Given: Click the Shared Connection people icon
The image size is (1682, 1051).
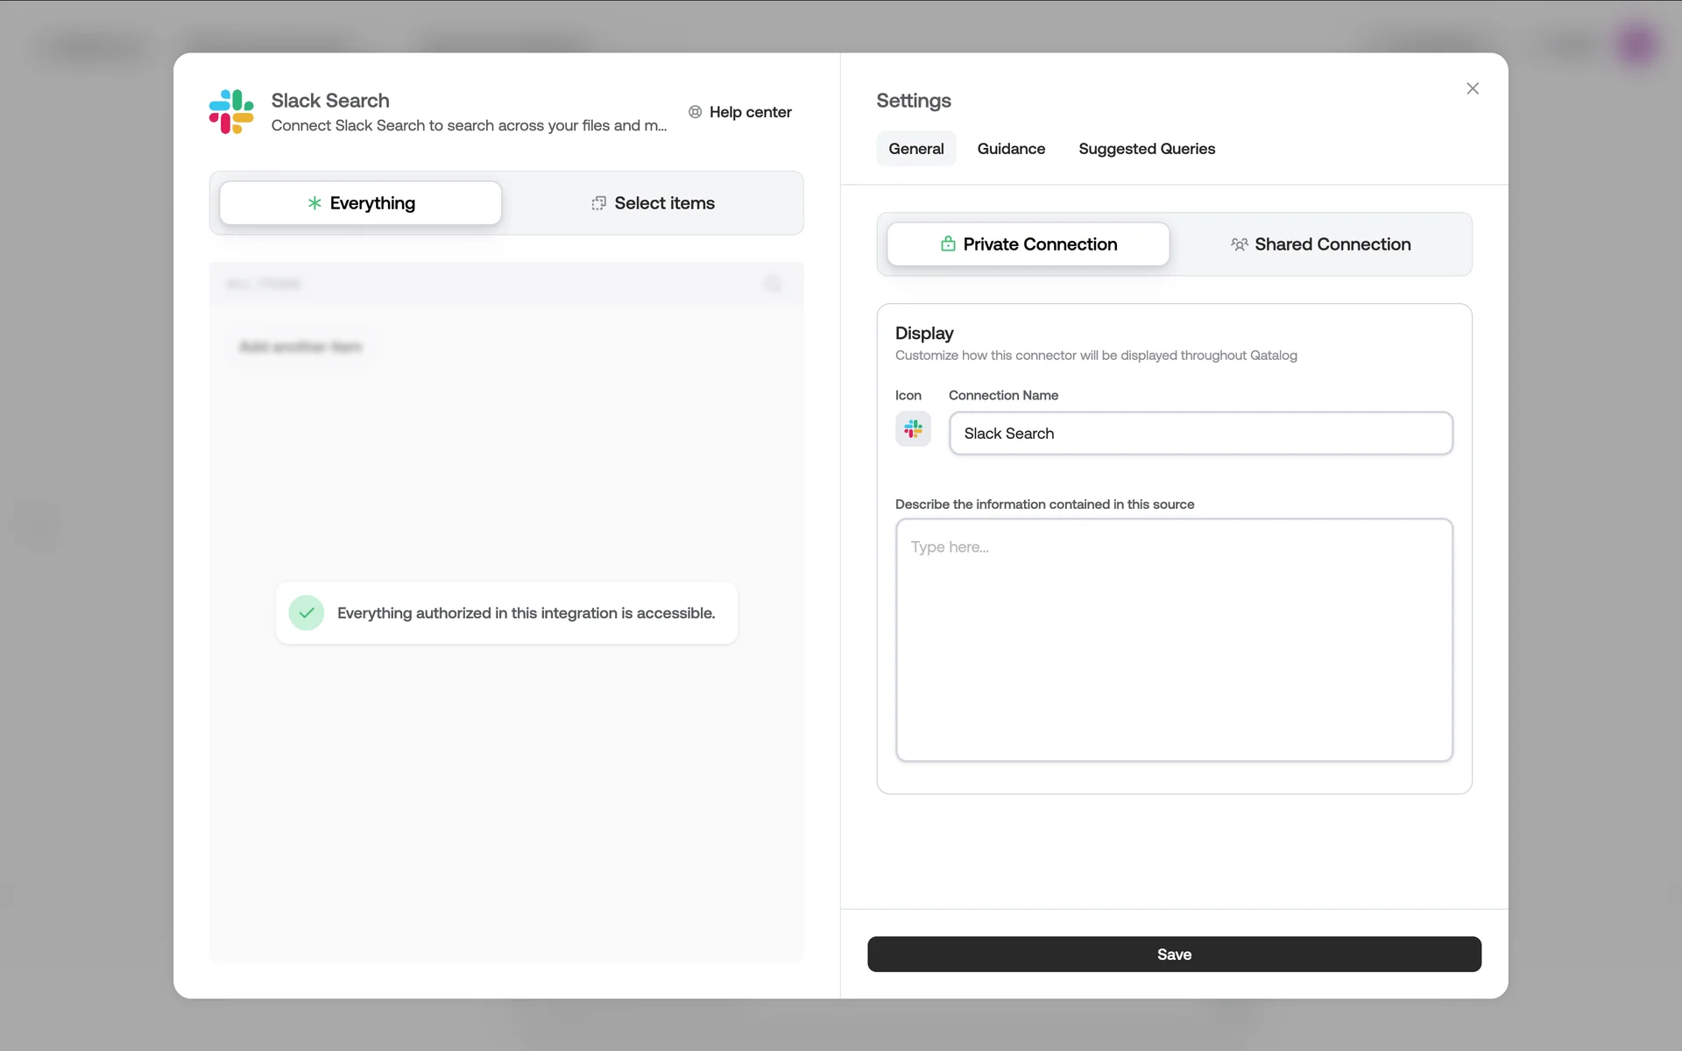Looking at the screenshot, I should (1239, 244).
